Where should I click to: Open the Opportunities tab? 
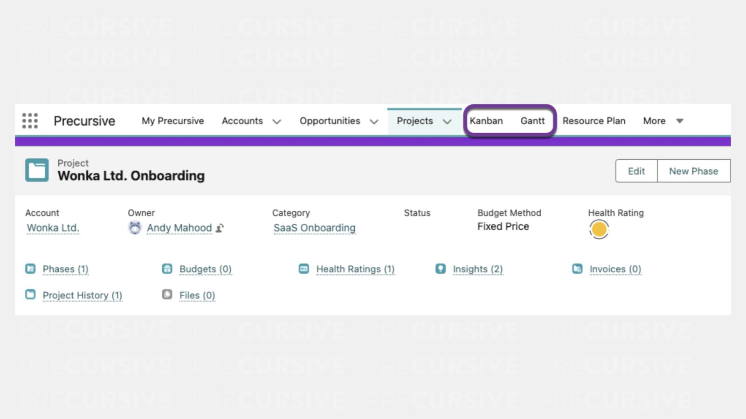click(330, 121)
